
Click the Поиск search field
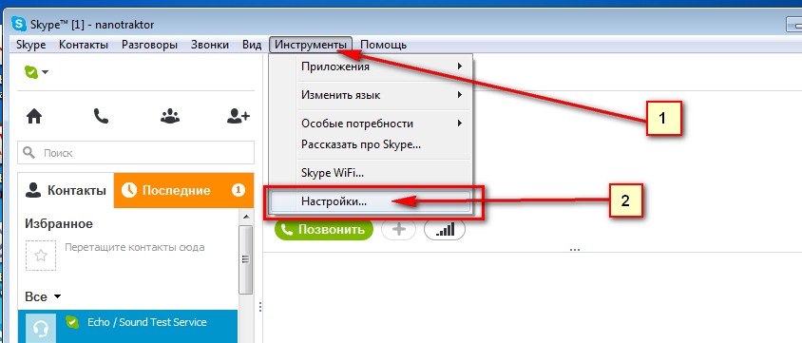[x=136, y=152]
